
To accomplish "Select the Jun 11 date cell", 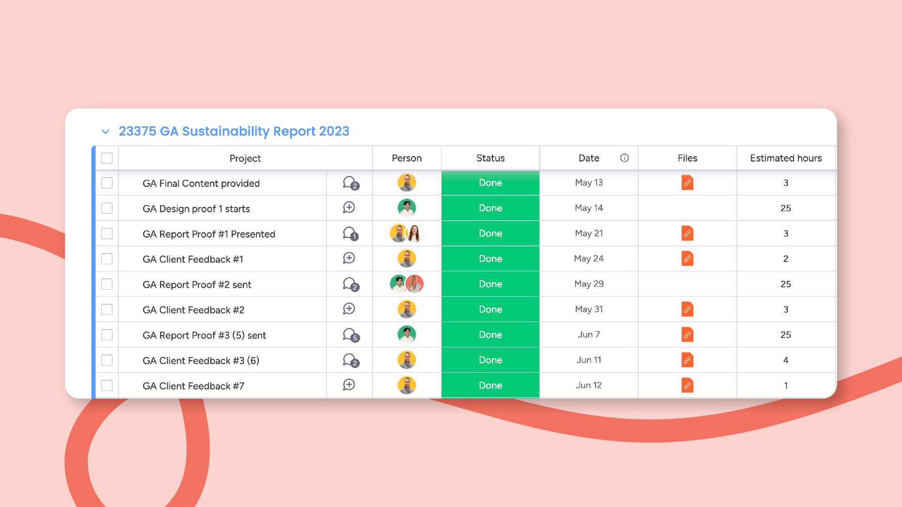I will coord(589,360).
